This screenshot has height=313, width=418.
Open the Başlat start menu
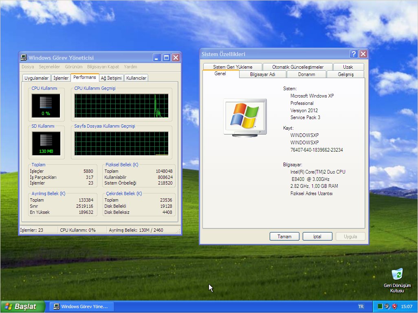point(22,306)
